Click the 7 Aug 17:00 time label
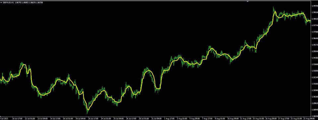The height and width of the screenshot is (120, 318). [x=208, y=119]
